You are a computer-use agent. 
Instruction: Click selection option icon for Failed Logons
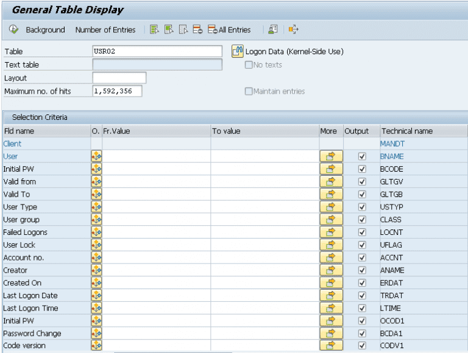coord(96,232)
